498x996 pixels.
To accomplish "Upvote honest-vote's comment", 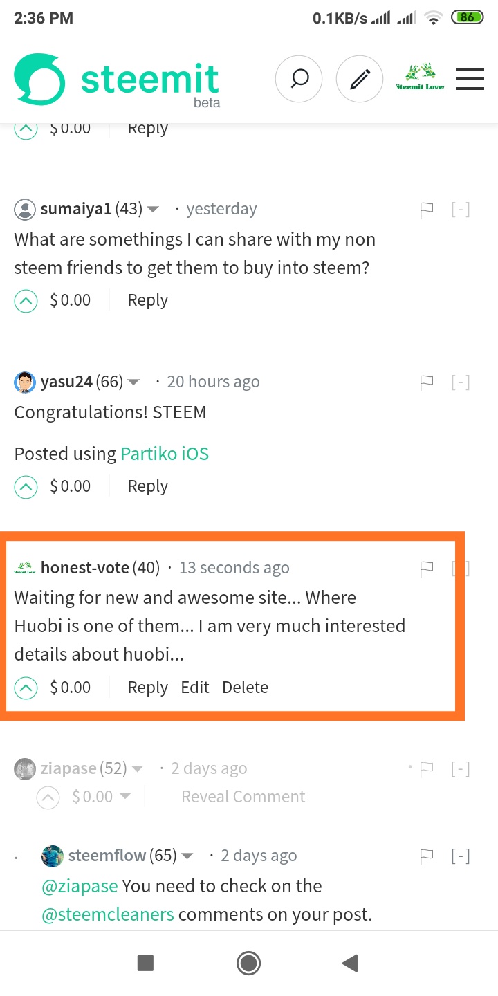I will pyautogui.click(x=26, y=688).
